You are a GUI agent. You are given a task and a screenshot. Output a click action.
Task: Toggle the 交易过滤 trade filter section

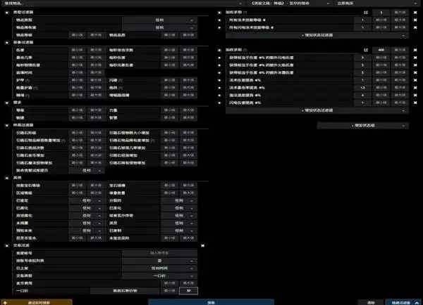[x=7, y=245]
